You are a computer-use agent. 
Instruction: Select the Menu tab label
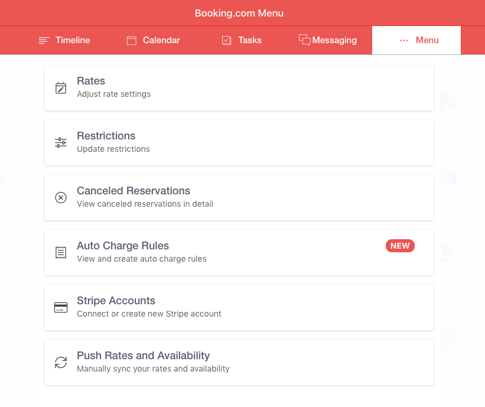[x=427, y=40]
